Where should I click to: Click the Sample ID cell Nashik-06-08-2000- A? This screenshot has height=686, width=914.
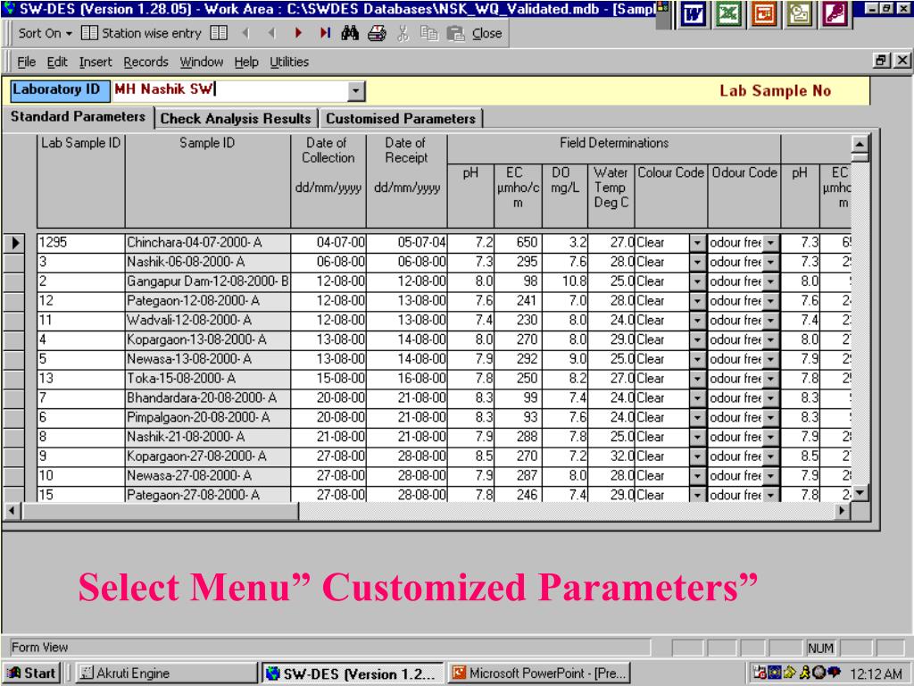207,262
